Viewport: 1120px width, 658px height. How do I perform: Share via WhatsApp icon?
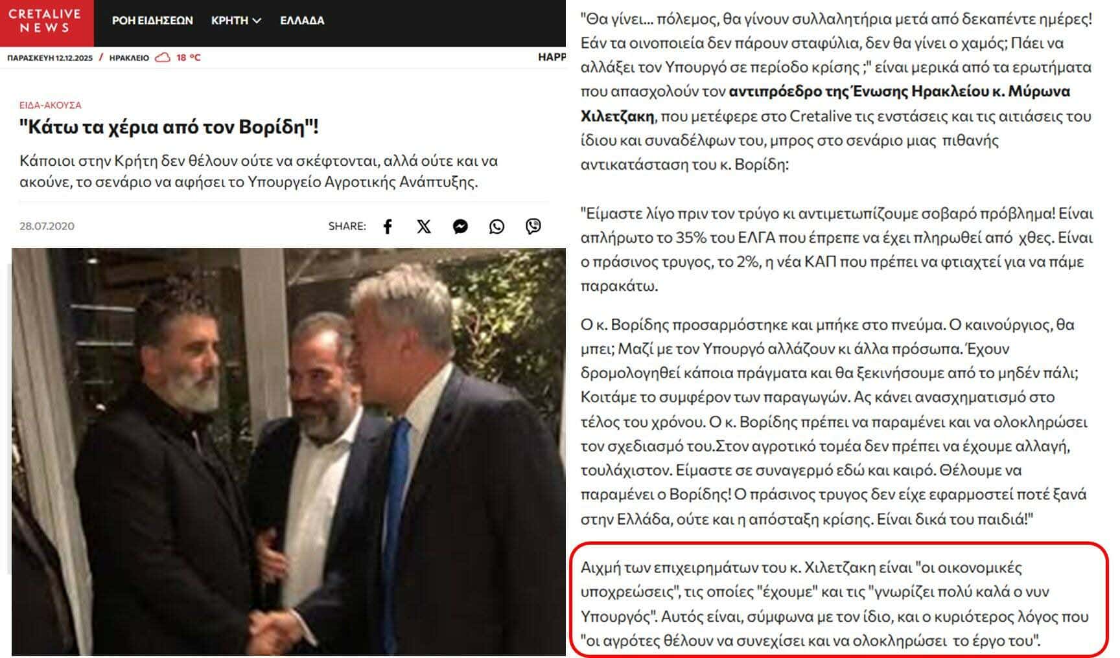[x=496, y=227]
